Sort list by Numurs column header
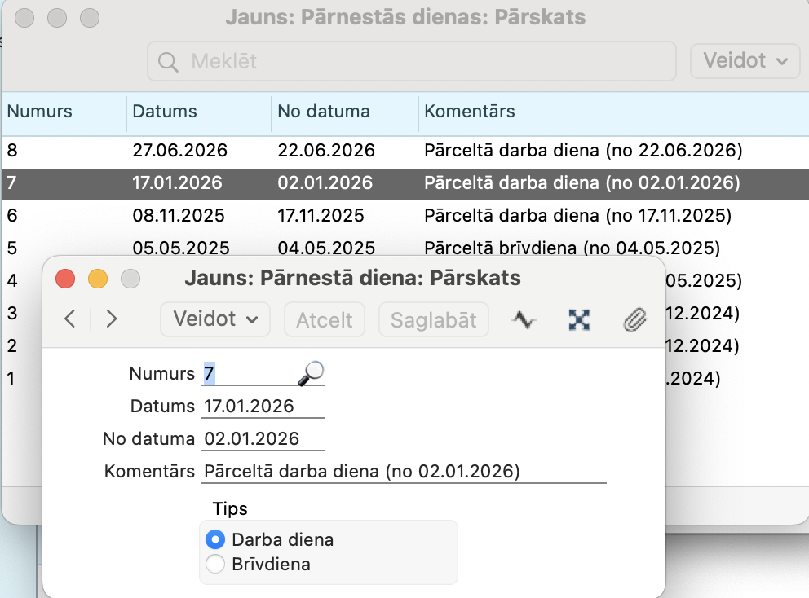Screen dimensions: 809x598 [x=40, y=112]
